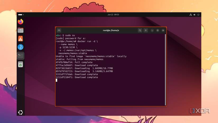Open the network status icon in top bar
Image resolution: width=218 pixels, height=123 pixels.
point(191,15)
